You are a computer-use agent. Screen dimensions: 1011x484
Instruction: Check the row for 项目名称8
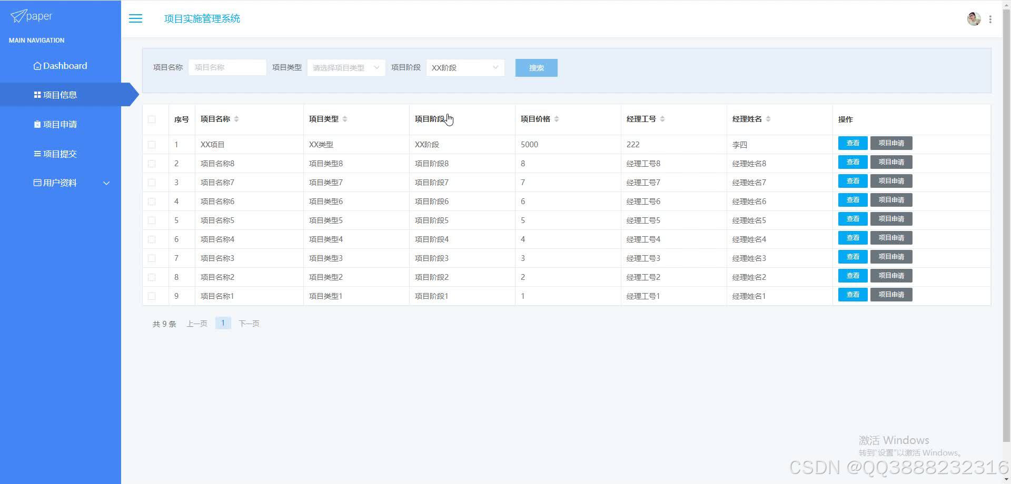click(x=152, y=164)
